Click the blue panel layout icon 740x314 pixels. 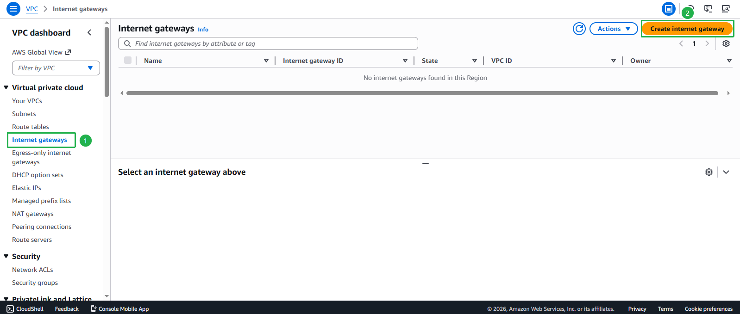(x=668, y=9)
